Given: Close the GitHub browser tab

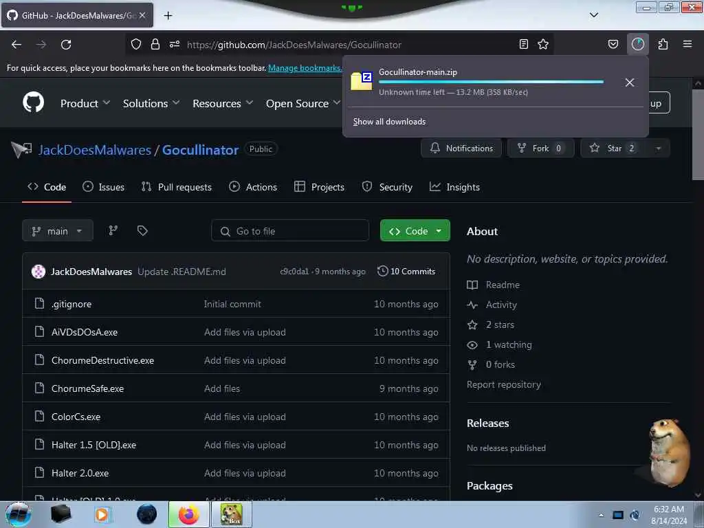Looking at the screenshot, I should click(142, 15).
